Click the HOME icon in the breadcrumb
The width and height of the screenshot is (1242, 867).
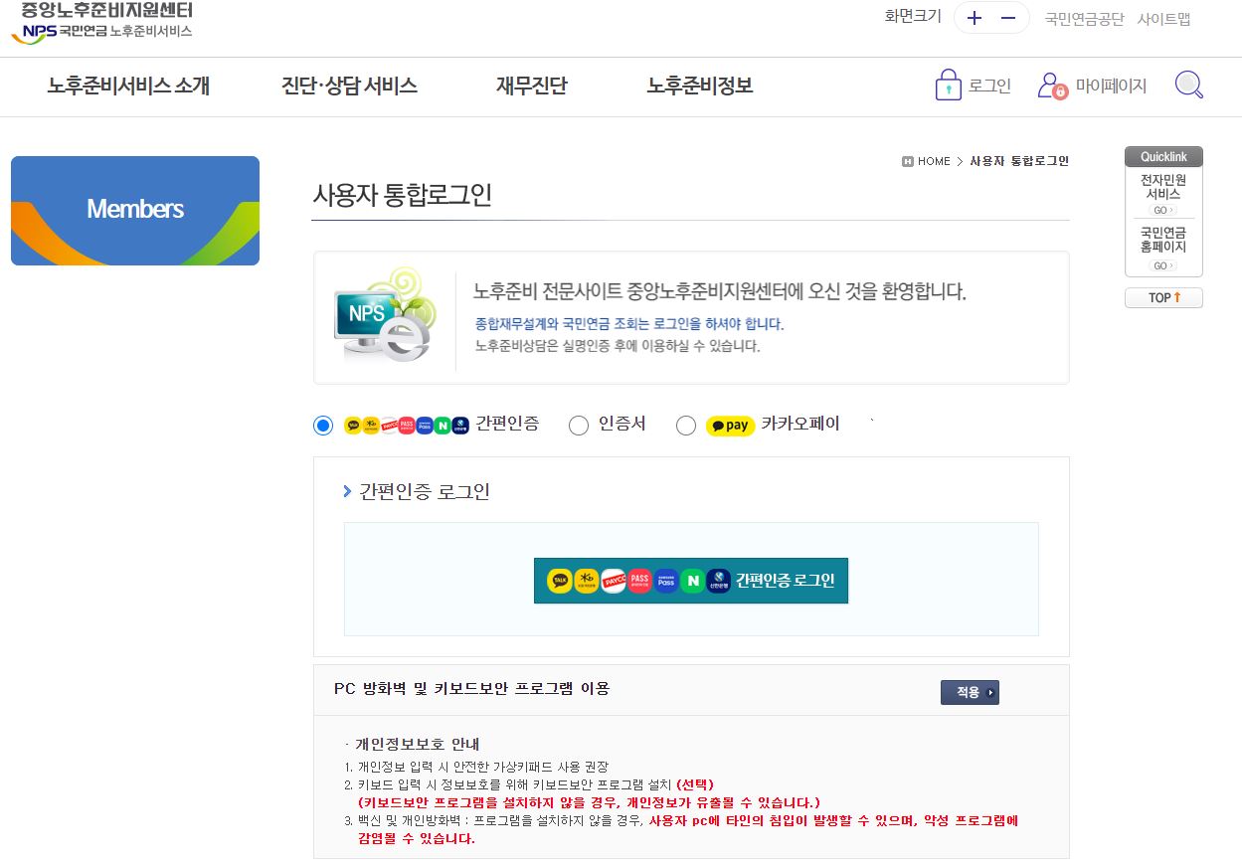coord(909,160)
